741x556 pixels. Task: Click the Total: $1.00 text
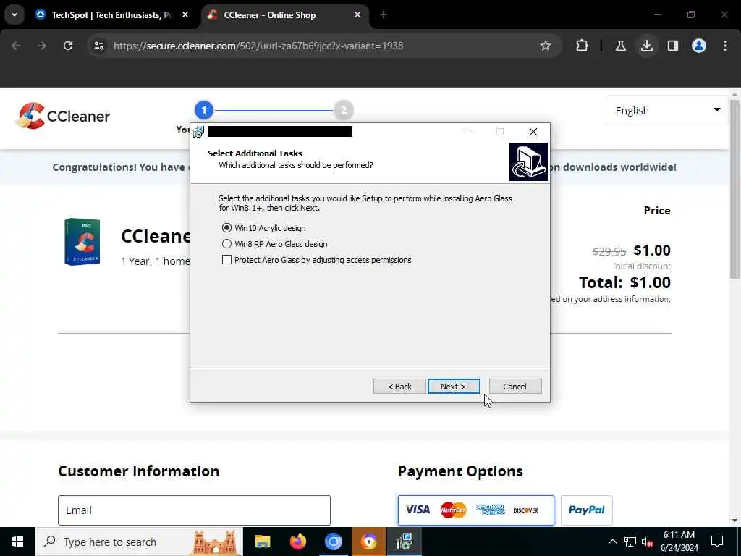click(624, 283)
